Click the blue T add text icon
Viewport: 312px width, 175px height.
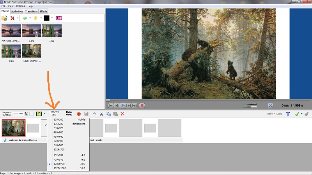click(x=288, y=114)
